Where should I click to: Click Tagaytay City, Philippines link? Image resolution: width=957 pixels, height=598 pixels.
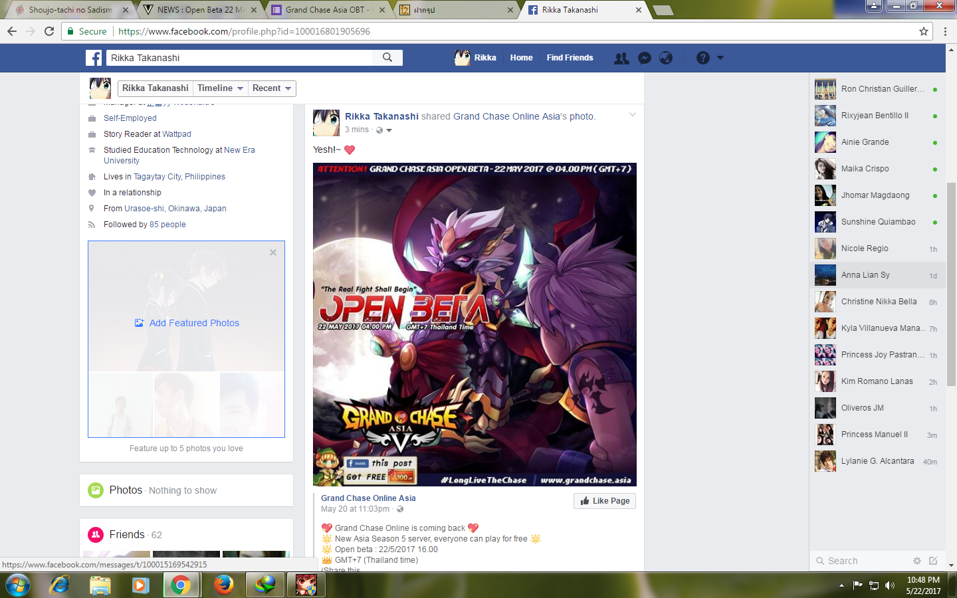(179, 177)
